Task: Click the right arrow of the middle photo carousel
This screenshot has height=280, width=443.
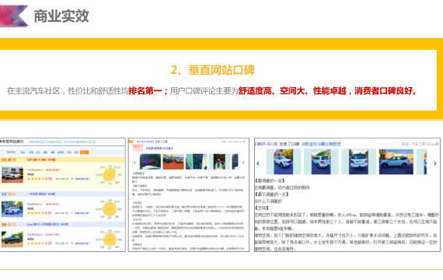Action: (x=243, y=163)
